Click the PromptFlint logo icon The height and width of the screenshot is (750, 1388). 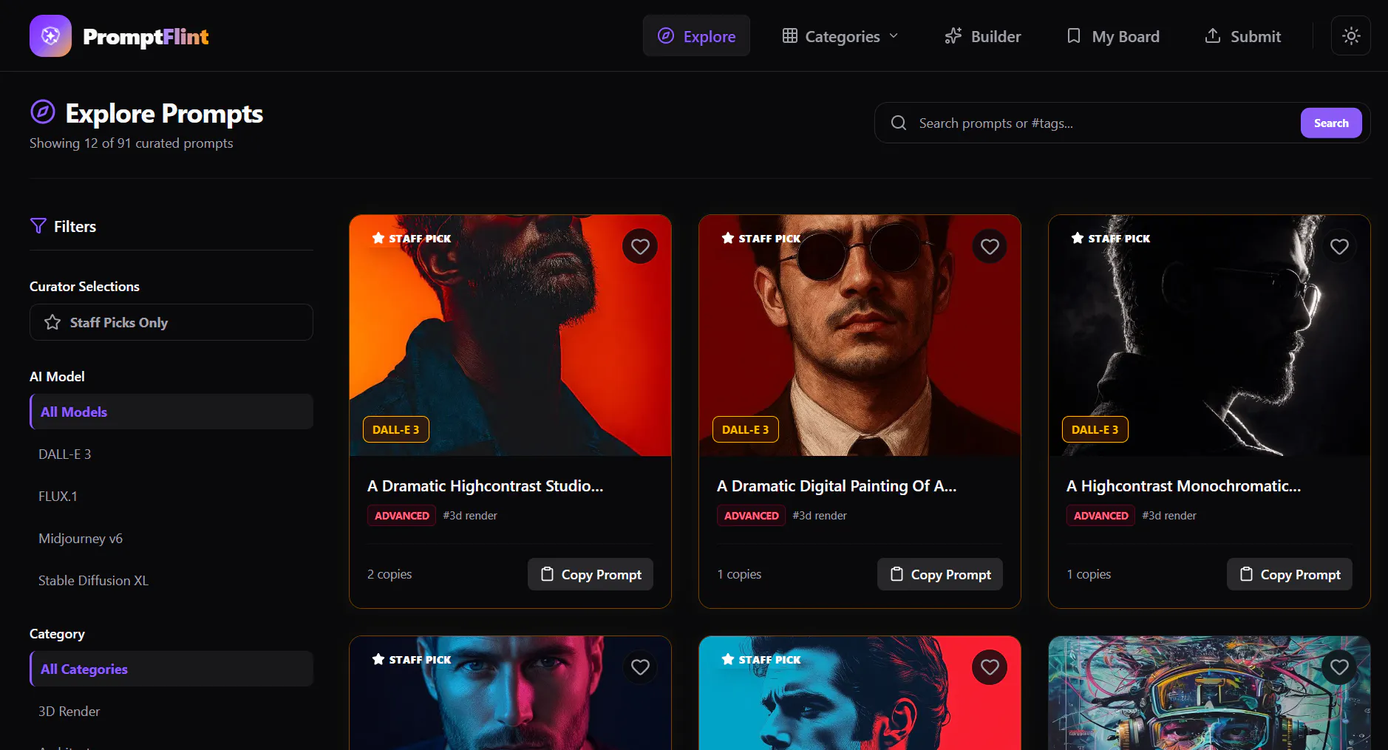point(50,35)
